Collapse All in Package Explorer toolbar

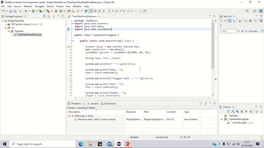pos(45,16)
